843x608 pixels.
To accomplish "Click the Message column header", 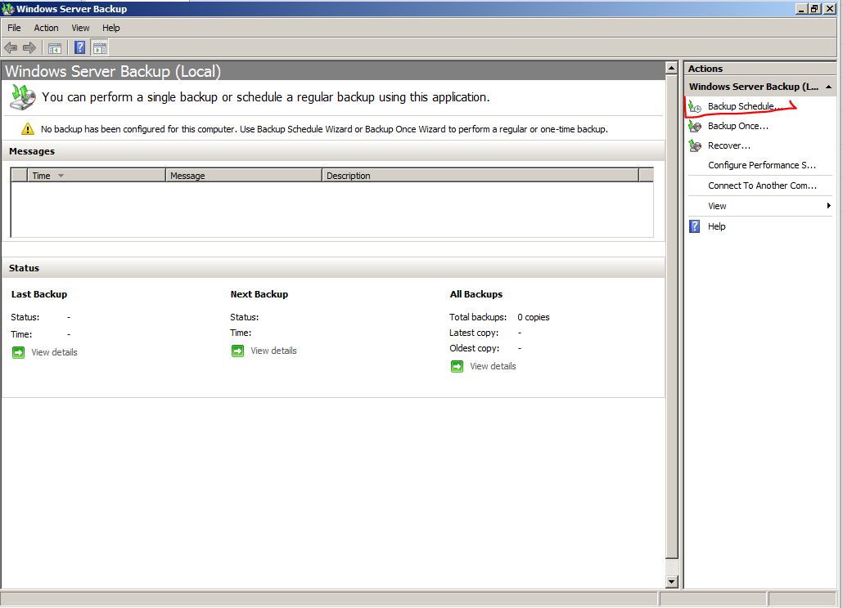I will pos(244,176).
